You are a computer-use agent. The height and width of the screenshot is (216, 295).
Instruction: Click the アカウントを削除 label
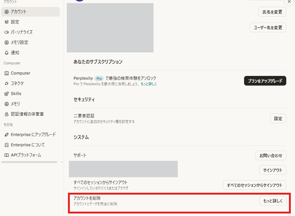pyautogui.click(x=87, y=198)
